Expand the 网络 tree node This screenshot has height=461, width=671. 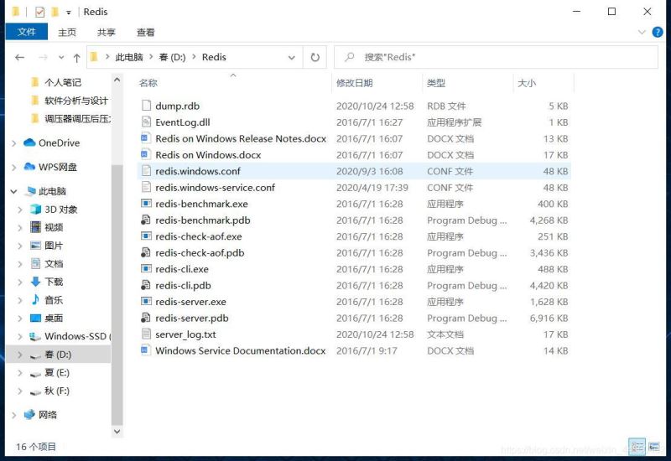13,415
